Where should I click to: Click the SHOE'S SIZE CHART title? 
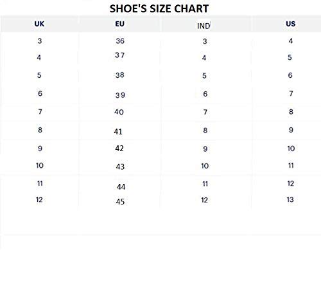point(159,9)
